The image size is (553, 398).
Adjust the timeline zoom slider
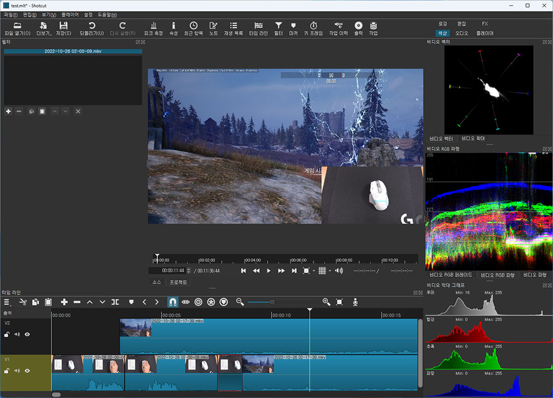[272, 302]
